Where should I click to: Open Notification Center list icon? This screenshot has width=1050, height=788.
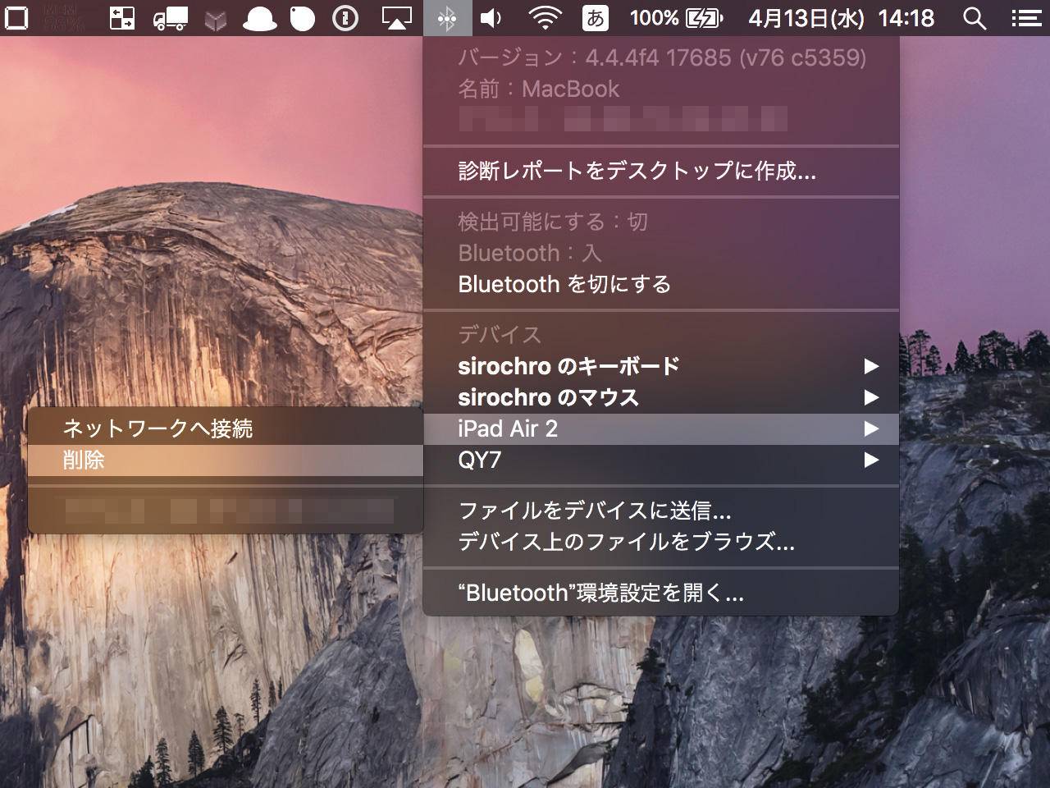[1025, 18]
